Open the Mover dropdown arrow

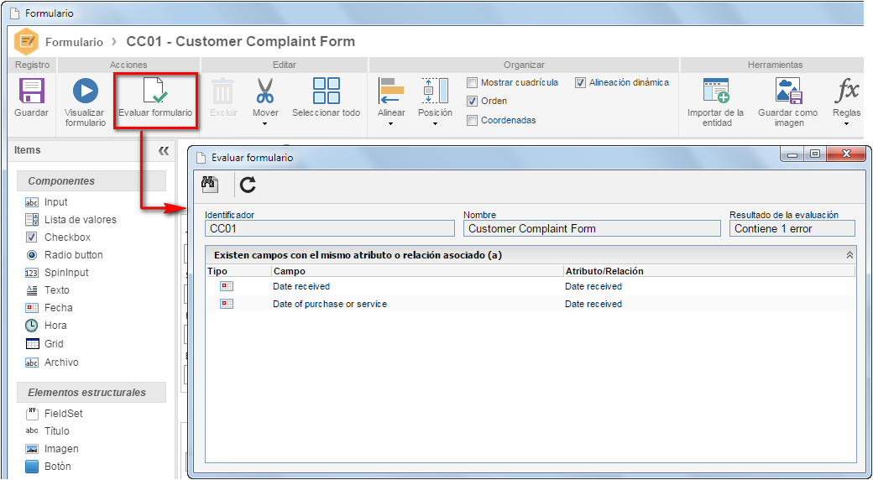point(265,123)
